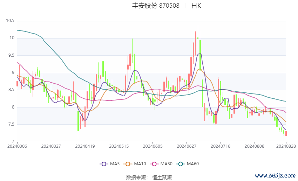Toggle the MA10 legend series

tap(135, 164)
